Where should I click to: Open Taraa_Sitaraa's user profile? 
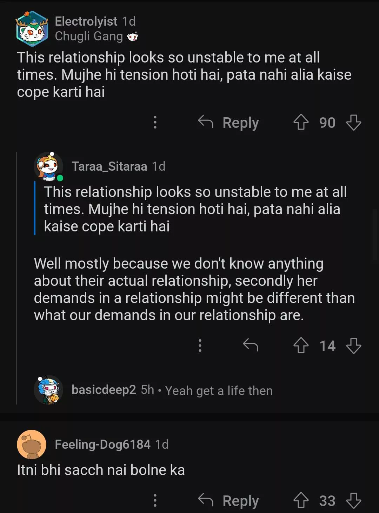pos(109,166)
